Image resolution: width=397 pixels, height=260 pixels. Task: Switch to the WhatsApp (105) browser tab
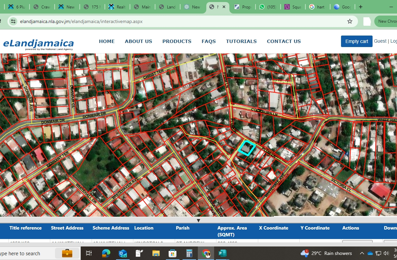(268, 6)
